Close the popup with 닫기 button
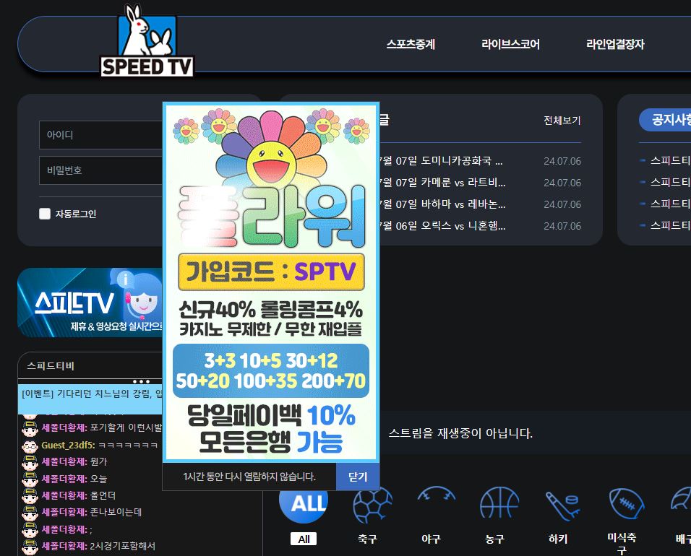This screenshot has height=556, width=691. point(357,477)
